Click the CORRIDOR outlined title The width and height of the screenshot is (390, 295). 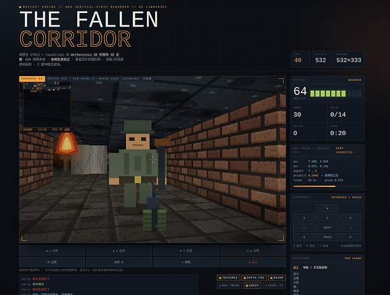point(75,39)
